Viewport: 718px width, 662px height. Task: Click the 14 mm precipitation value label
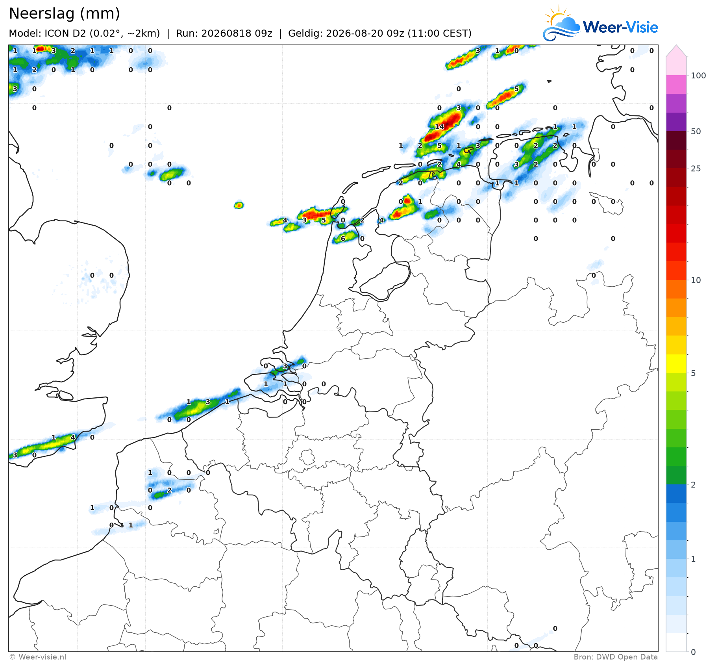tap(439, 126)
